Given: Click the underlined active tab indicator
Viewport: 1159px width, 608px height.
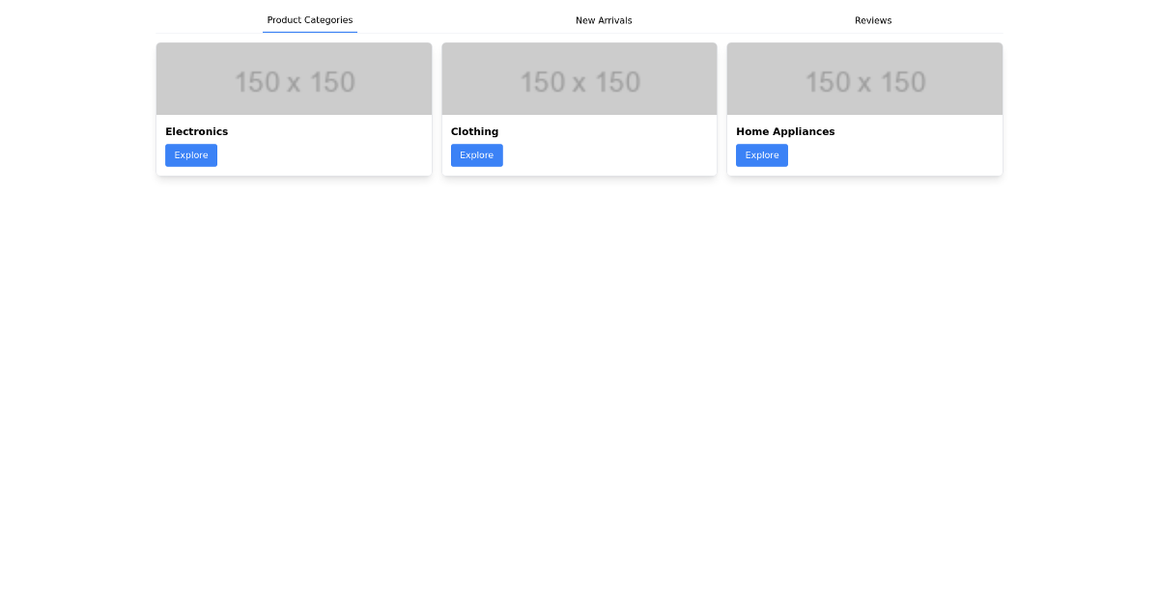Looking at the screenshot, I should (x=309, y=32).
